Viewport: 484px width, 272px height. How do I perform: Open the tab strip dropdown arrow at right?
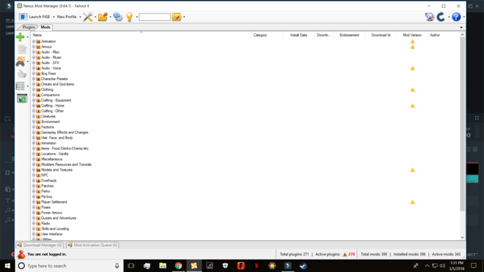[461, 28]
